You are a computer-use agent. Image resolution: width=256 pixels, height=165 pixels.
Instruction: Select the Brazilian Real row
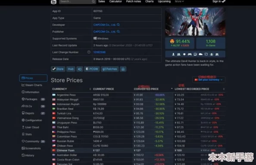pos(138,109)
